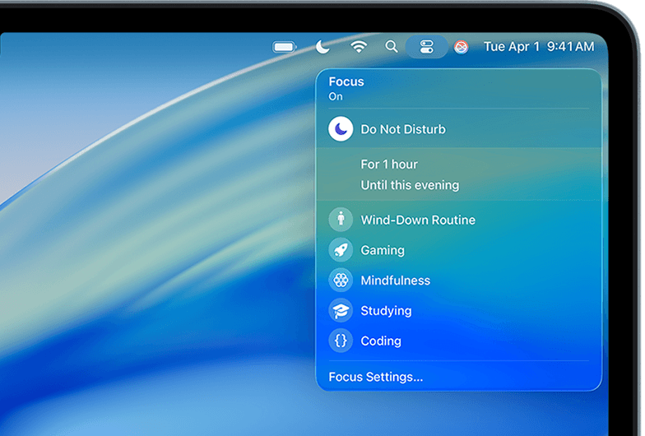Click the date and time clock

click(x=539, y=46)
